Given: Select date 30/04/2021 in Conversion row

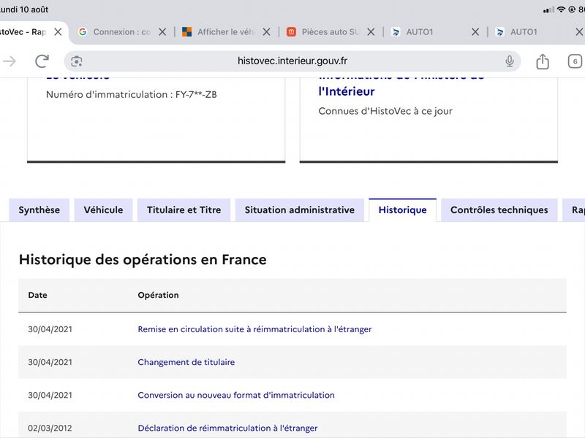Looking at the screenshot, I should 50,395.
